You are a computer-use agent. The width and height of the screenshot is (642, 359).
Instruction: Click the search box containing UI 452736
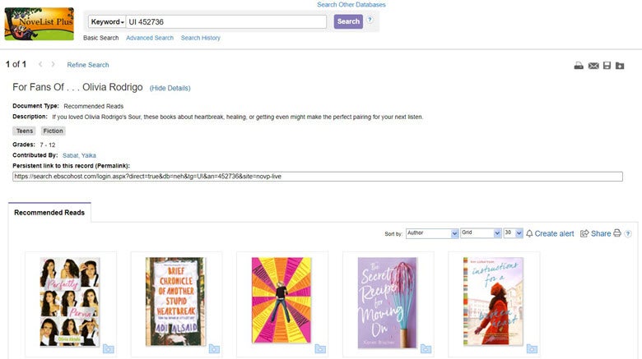(226, 21)
